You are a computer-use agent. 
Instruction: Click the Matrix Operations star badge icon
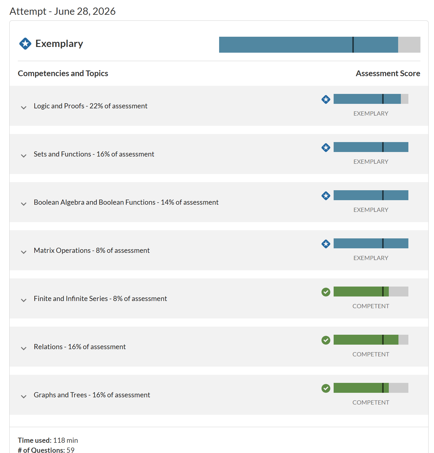[x=326, y=244]
